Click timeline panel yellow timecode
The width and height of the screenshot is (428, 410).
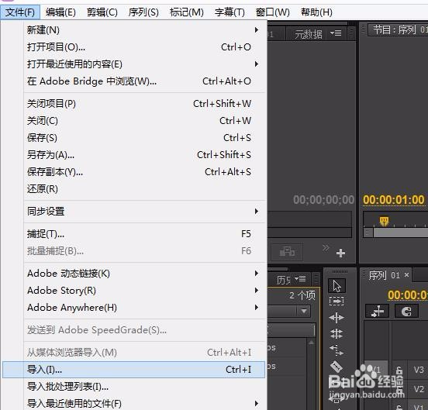[x=408, y=295]
